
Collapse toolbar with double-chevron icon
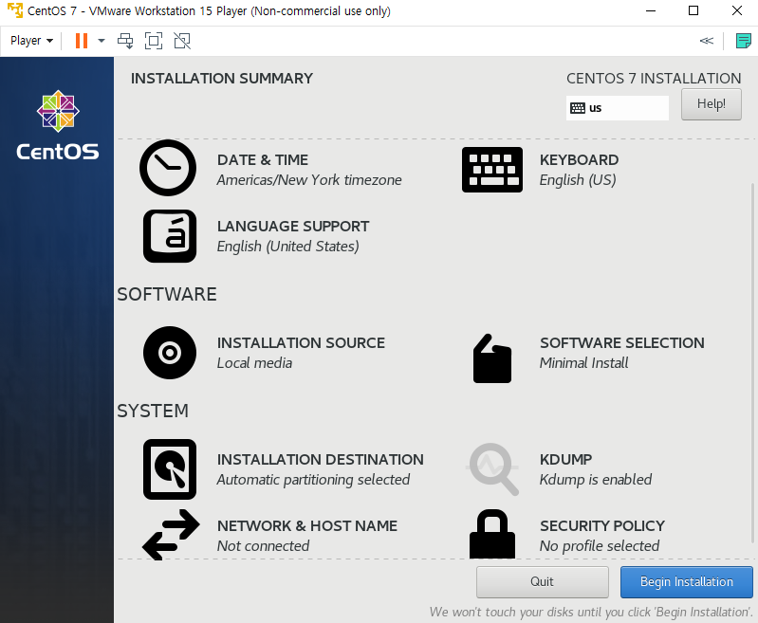click(x=706, y=41)
